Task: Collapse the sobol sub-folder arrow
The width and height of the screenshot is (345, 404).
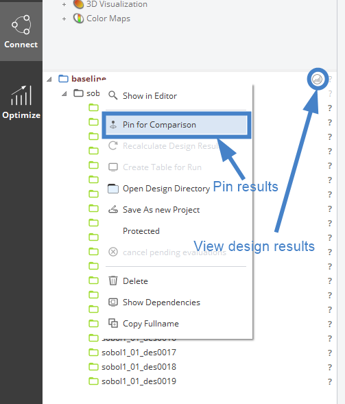Action: pyautogui.click(x=64, y=94)
